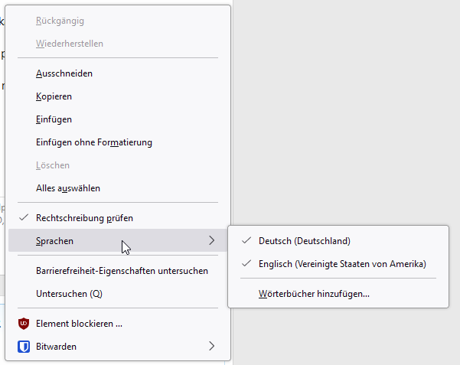This screenshot has width=460, height=365.
Task: Choose Ausschneiden from context menu
Action: pos(118,73)
